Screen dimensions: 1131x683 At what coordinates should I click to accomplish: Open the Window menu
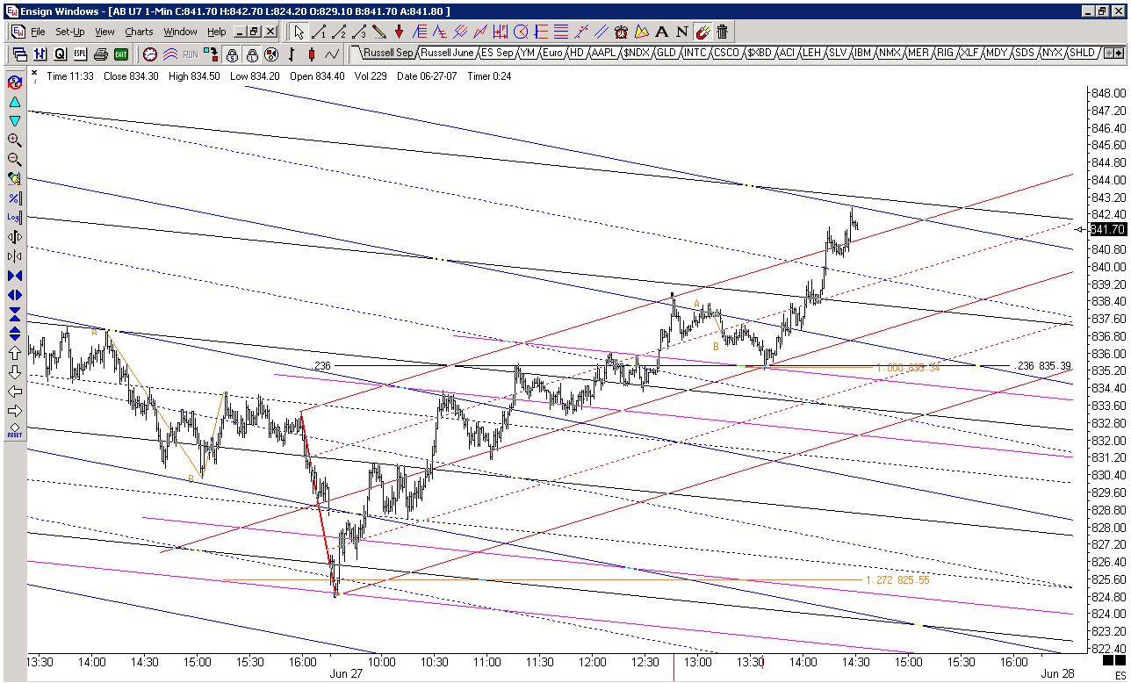coord(180,32)
